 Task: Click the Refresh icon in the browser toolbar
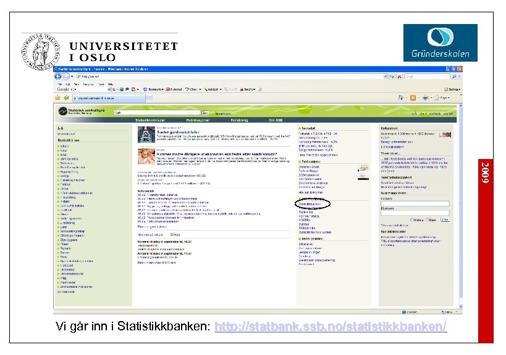click(x=392, y=76)
